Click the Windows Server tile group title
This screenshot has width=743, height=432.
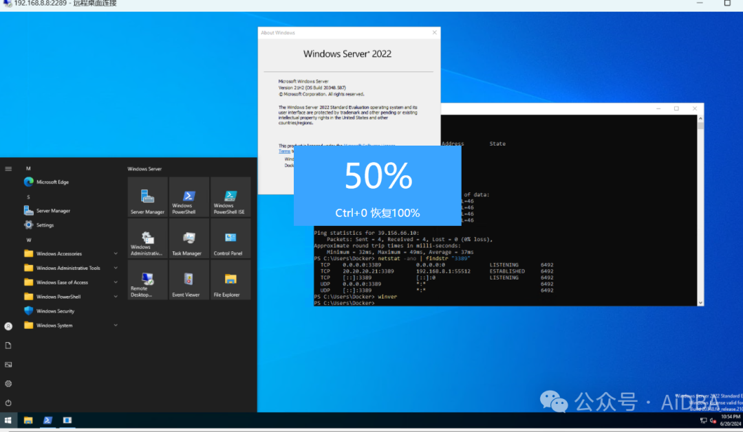pos(144,169)
